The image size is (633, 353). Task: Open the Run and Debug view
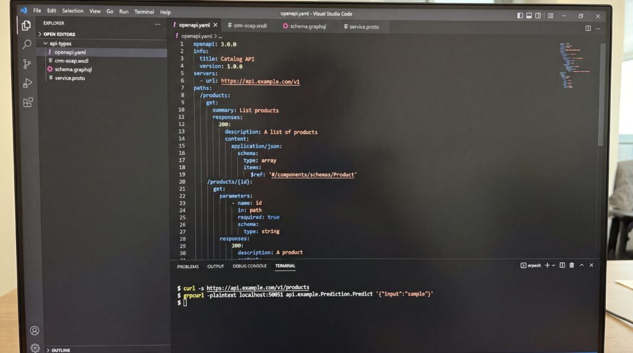(27, 83)
